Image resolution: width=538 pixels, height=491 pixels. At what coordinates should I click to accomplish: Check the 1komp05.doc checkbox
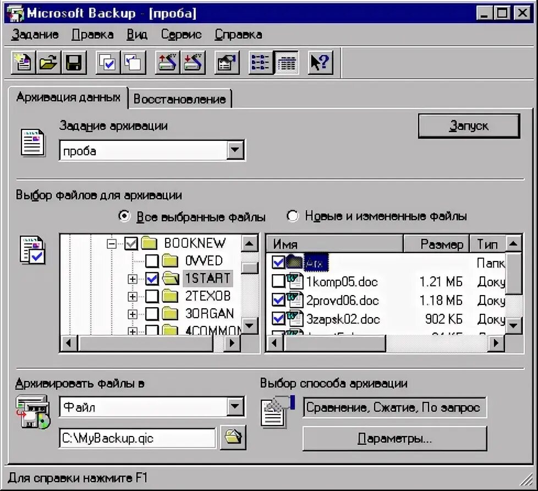pos(278,281)
